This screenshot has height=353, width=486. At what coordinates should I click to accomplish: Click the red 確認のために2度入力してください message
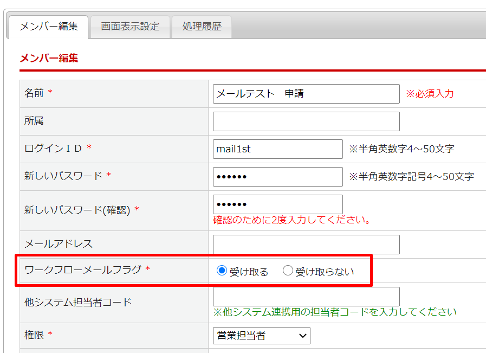point(291,220)
